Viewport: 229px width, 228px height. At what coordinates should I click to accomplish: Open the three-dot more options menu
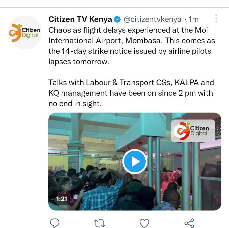216,18
